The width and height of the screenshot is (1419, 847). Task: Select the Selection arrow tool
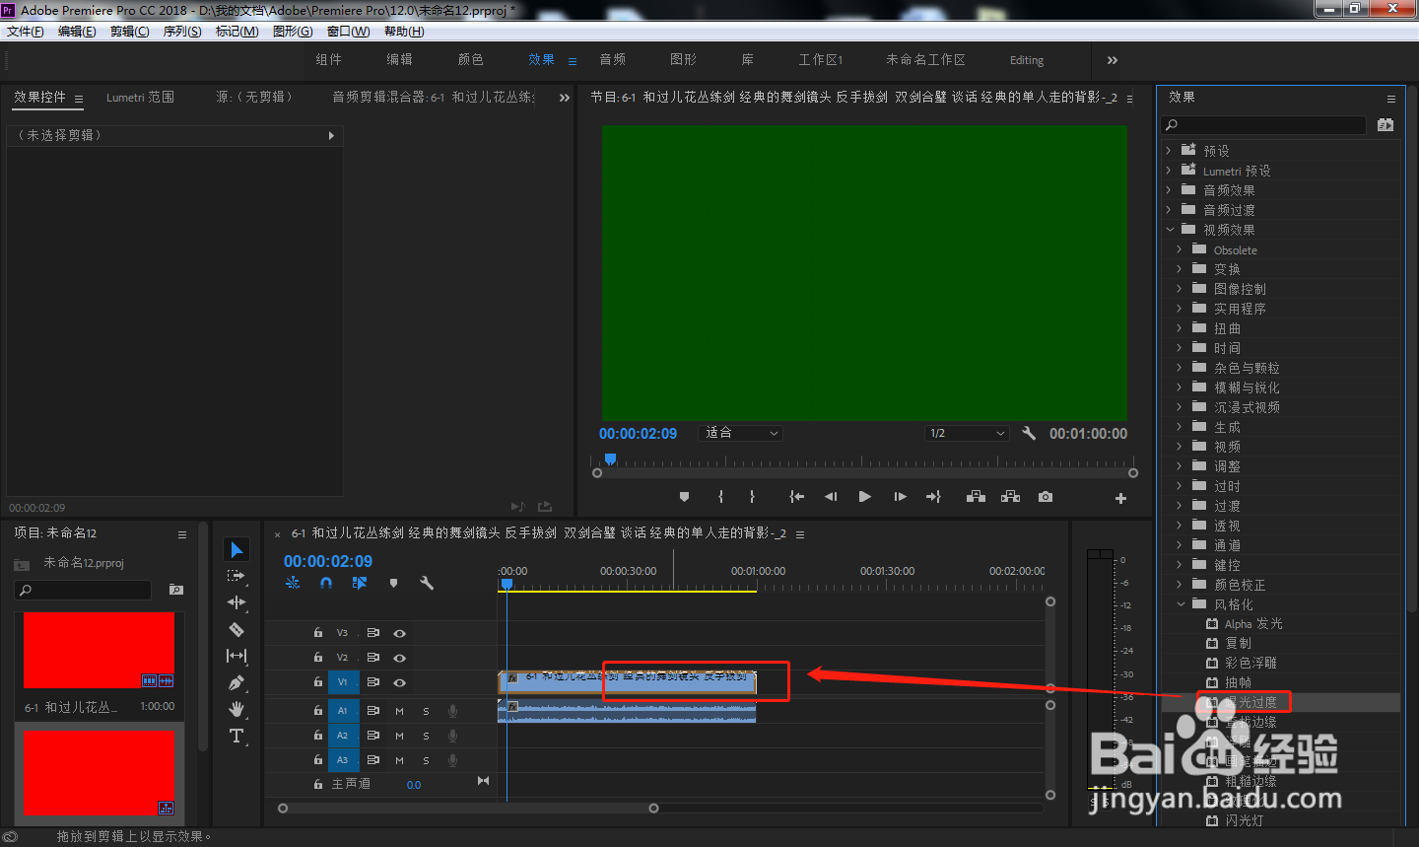coord(236,549)
